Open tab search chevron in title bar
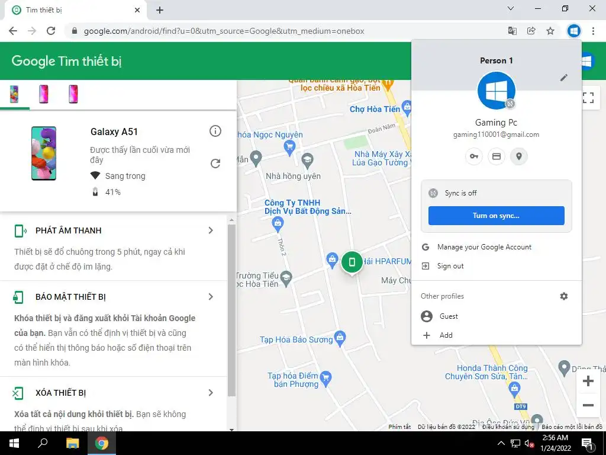The width and height of the screenshot is (606, 455). click(x=511, y=8)
